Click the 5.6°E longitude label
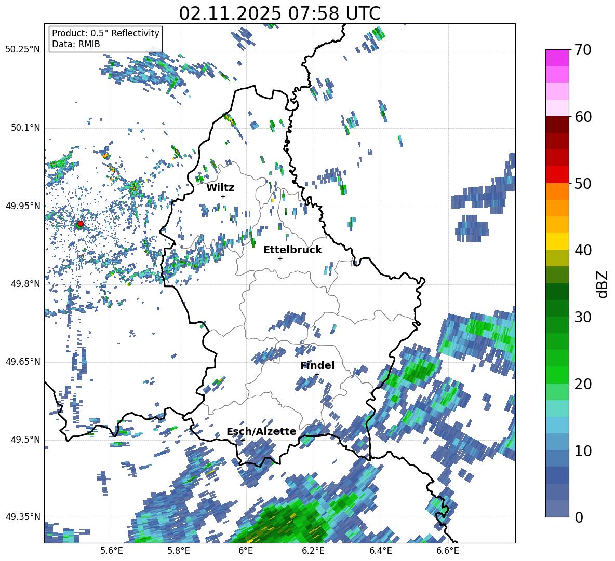The image size is (615, 561). [x=112, y=551]
